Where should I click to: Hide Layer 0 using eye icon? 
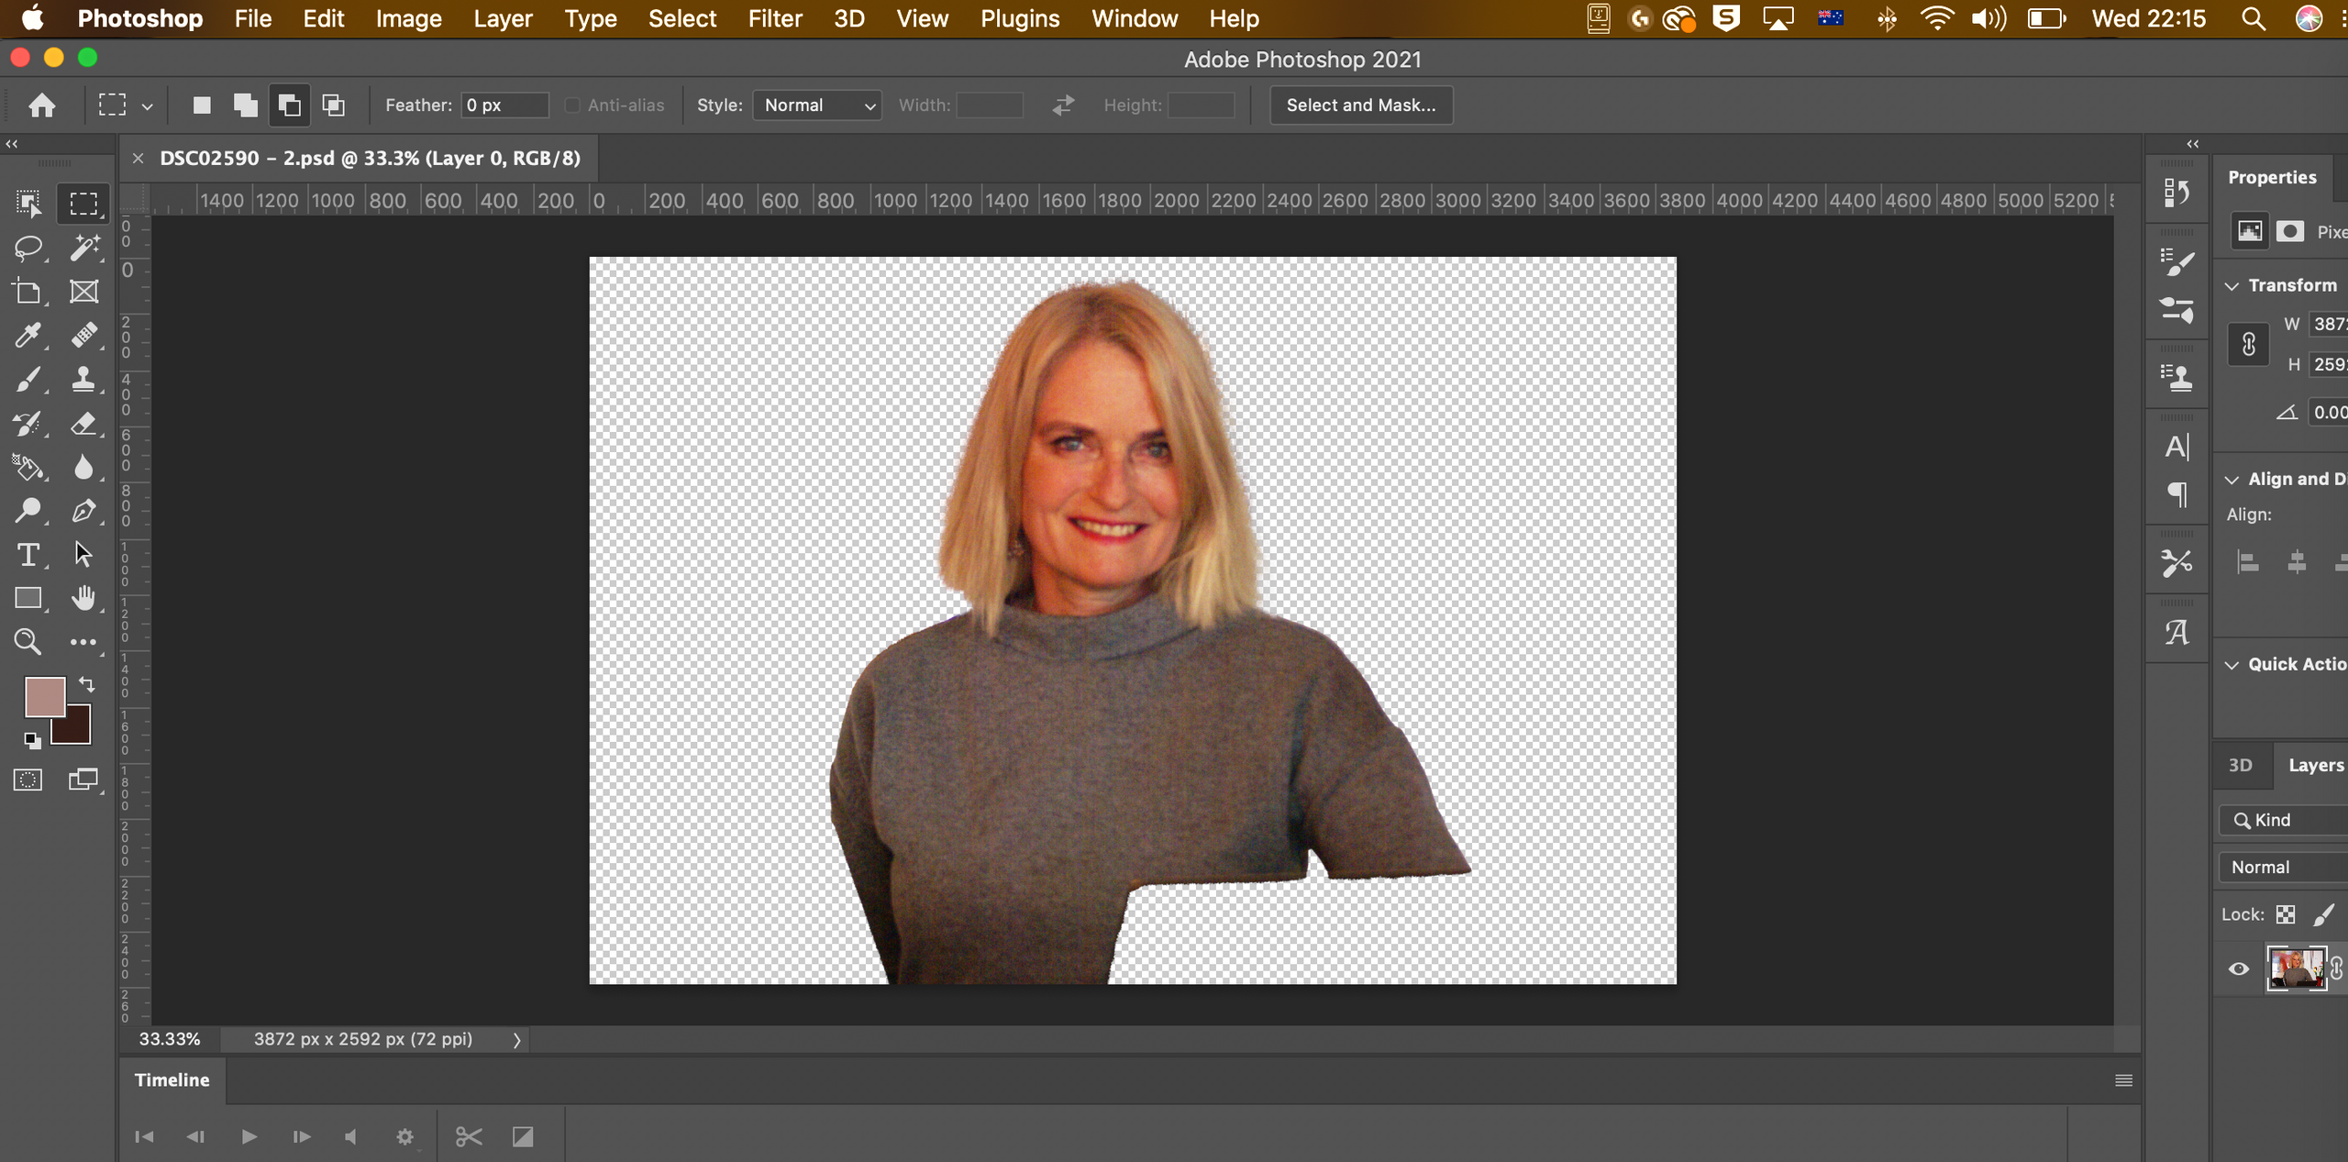pyautogui.click(x=2238, y=969)
